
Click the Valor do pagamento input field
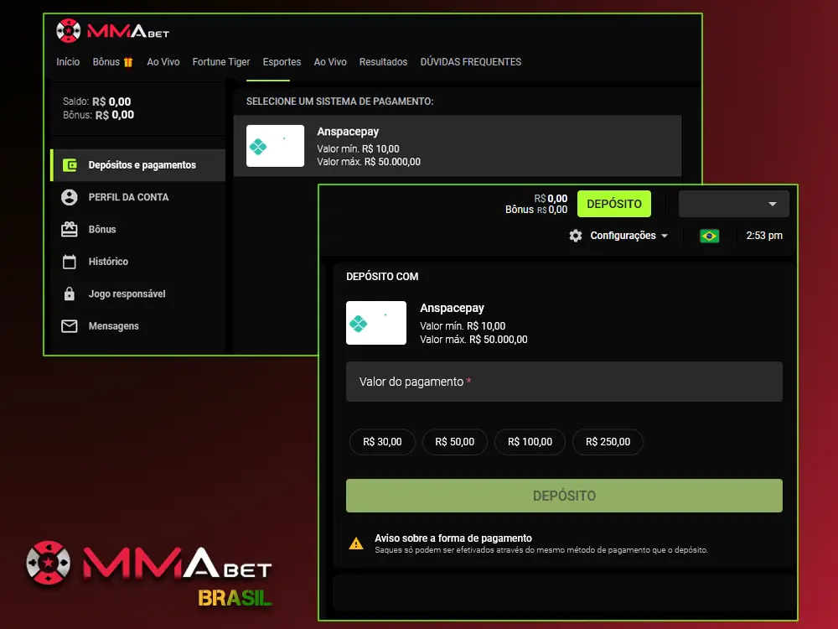564,382
